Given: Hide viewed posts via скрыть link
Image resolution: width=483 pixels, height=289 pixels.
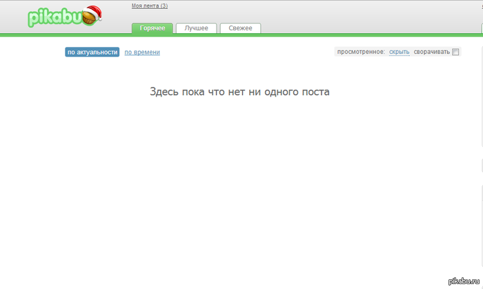Looking at the screenshot, I should tap(400, 52).
